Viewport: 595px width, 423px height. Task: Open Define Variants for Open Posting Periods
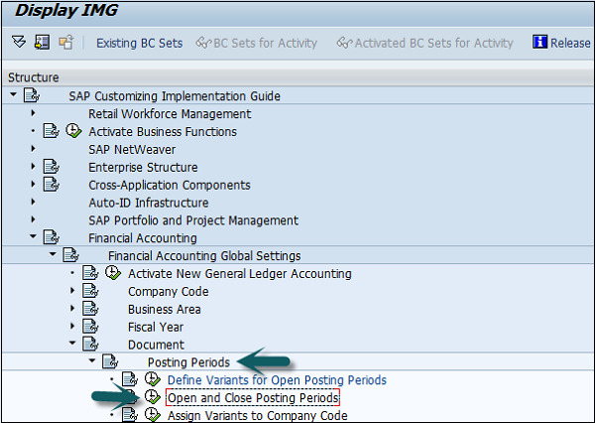(x=277, y=380)
